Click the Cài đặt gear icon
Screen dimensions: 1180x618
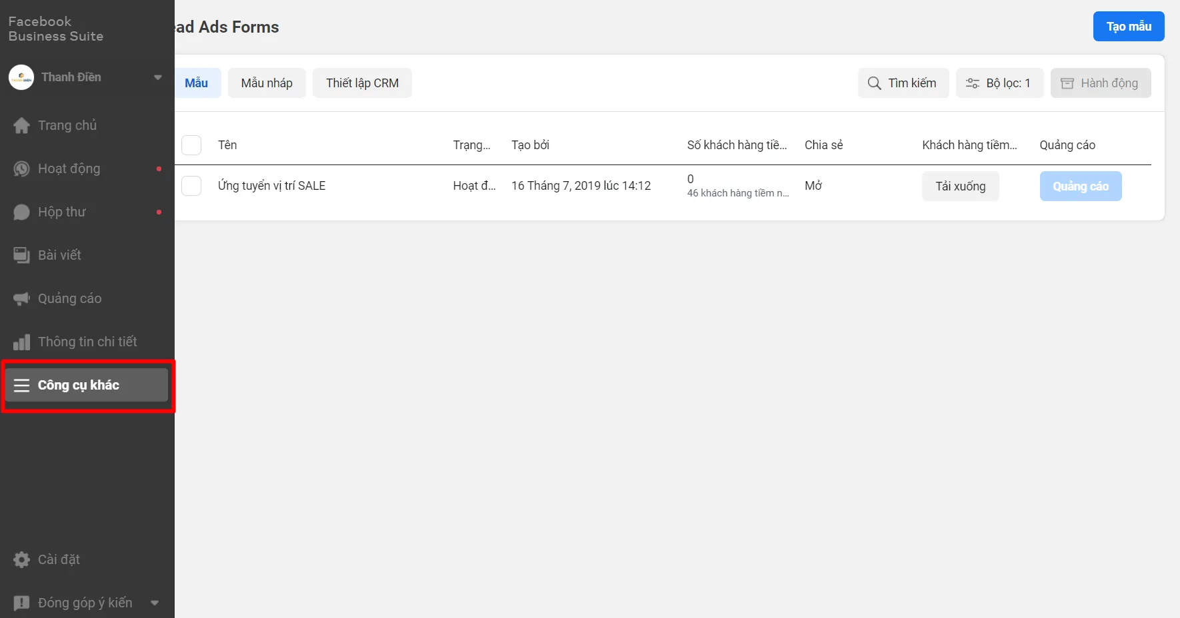click(x=21, y=559)
